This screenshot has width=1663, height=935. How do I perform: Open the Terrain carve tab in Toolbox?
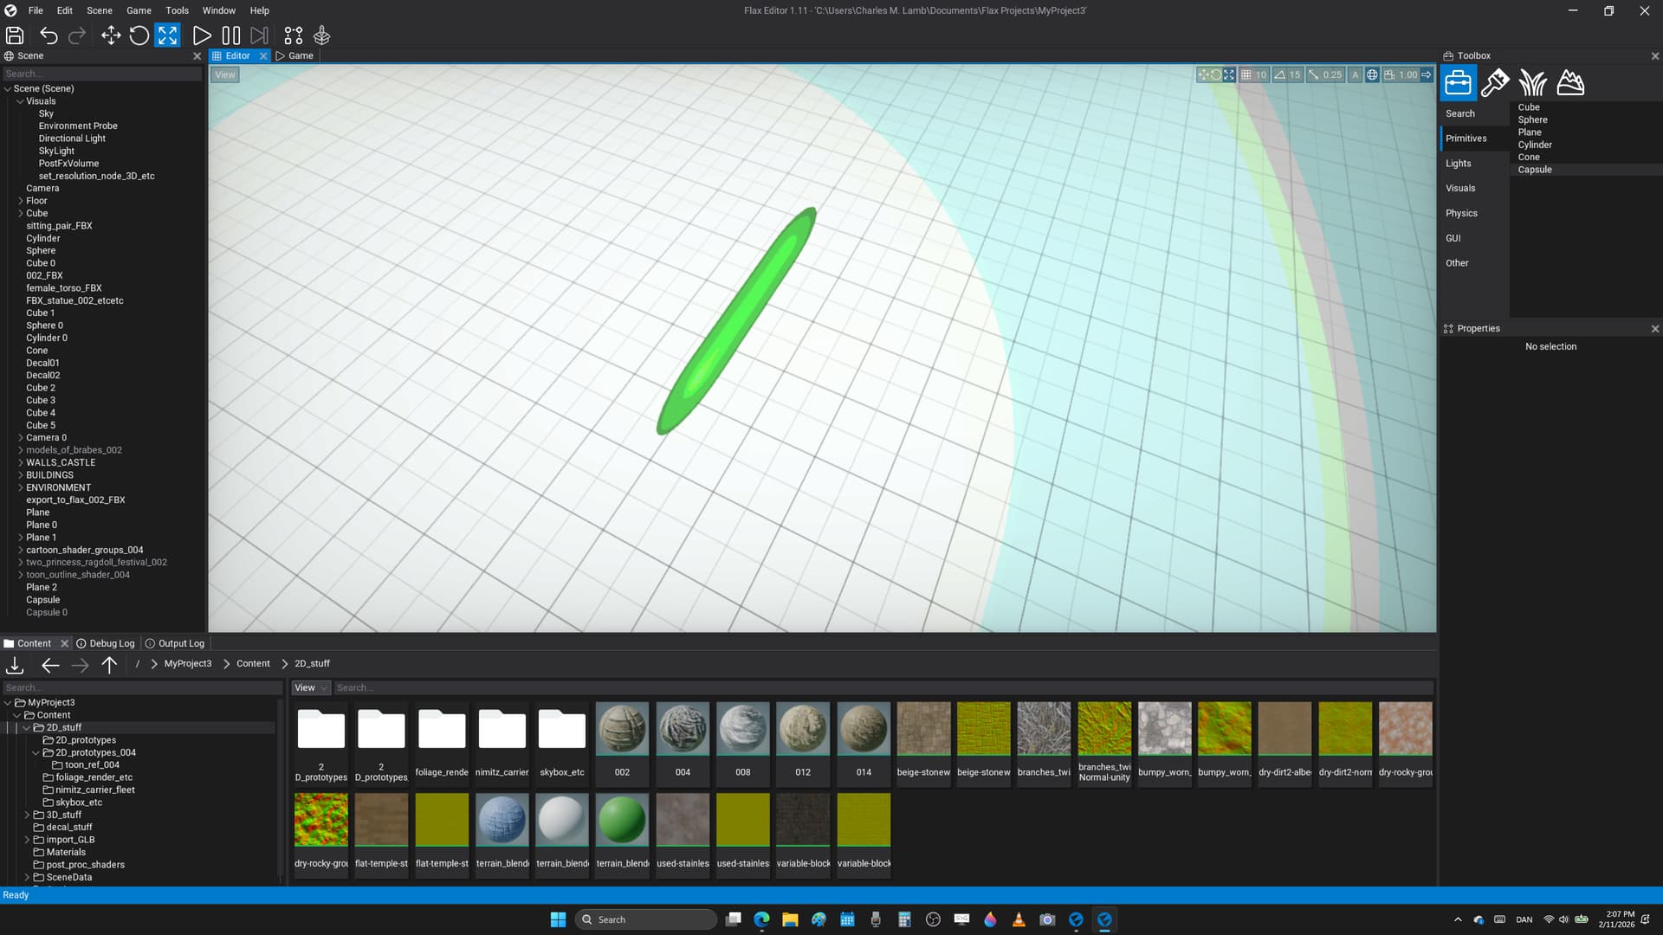click(x=1570, y=83)
